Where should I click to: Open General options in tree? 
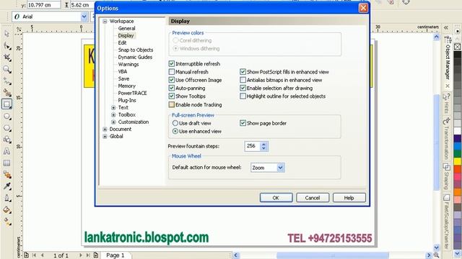point(127,29)
